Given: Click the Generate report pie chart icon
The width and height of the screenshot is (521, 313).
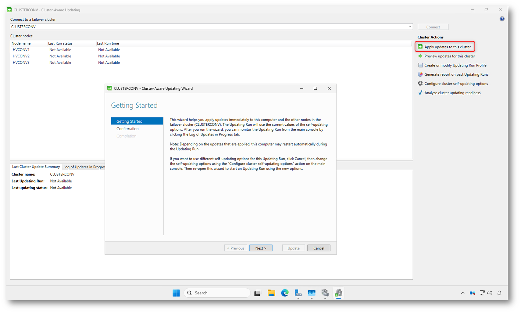Looking at the screenshot, I should [x=420, y=74].
